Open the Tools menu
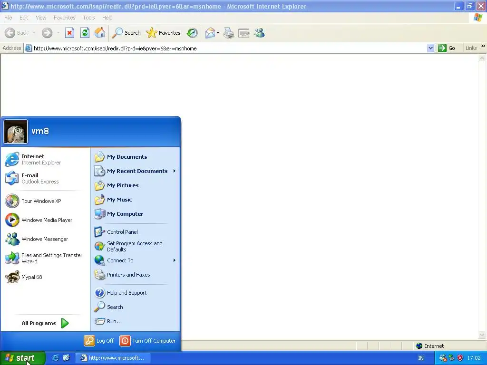Viewport: 487px width, 365px height. click(89, 18)
